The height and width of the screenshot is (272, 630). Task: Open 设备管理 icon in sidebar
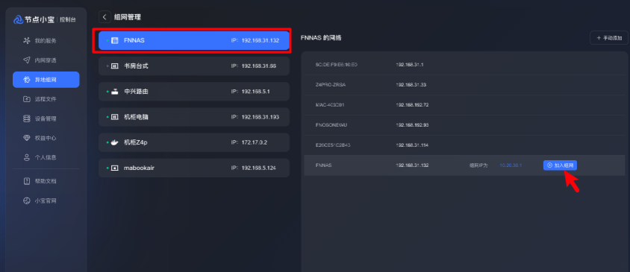coord(27,118)
